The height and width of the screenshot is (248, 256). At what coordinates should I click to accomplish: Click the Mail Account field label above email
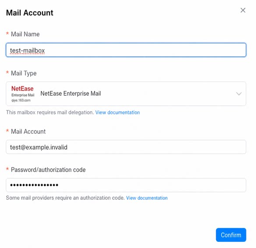tap(28, 131)
